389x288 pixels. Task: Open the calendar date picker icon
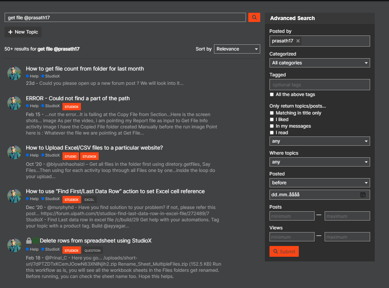363,195
